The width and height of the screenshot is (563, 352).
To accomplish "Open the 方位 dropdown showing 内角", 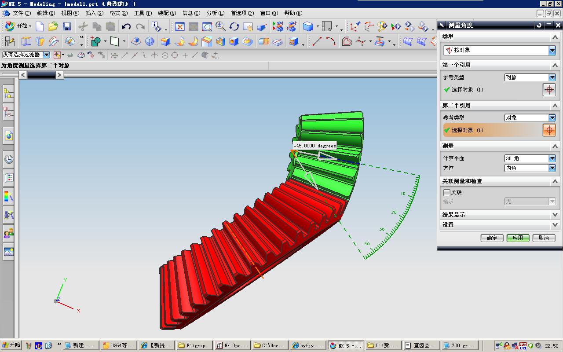I will [530, 168].
